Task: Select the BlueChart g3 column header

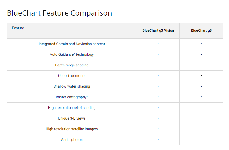Action: (x=201, y=30)
